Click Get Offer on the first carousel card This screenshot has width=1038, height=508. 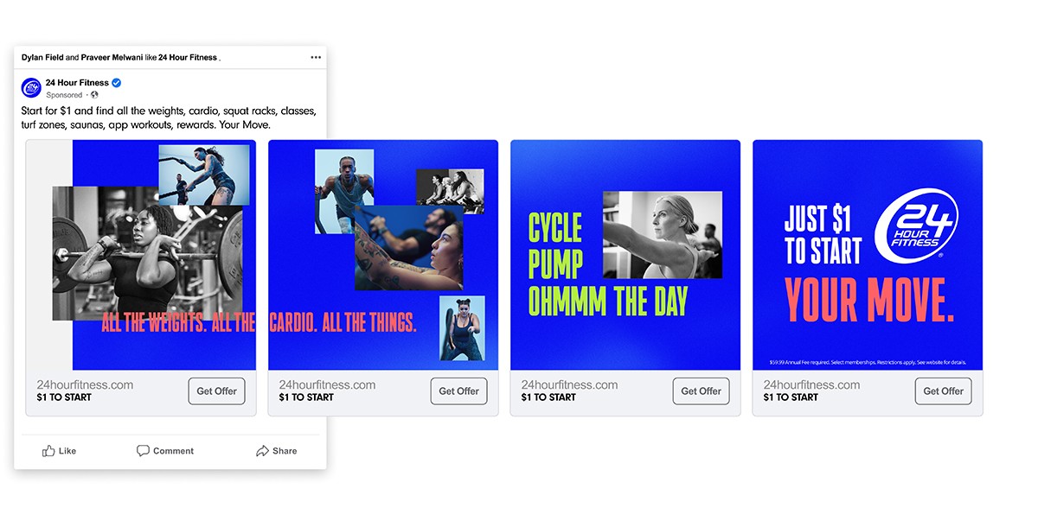[217, 391]
